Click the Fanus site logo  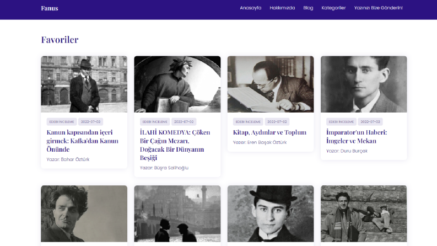click(x=50, y=8)
